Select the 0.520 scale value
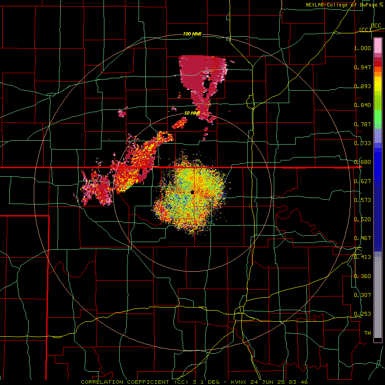 (362, 219)
